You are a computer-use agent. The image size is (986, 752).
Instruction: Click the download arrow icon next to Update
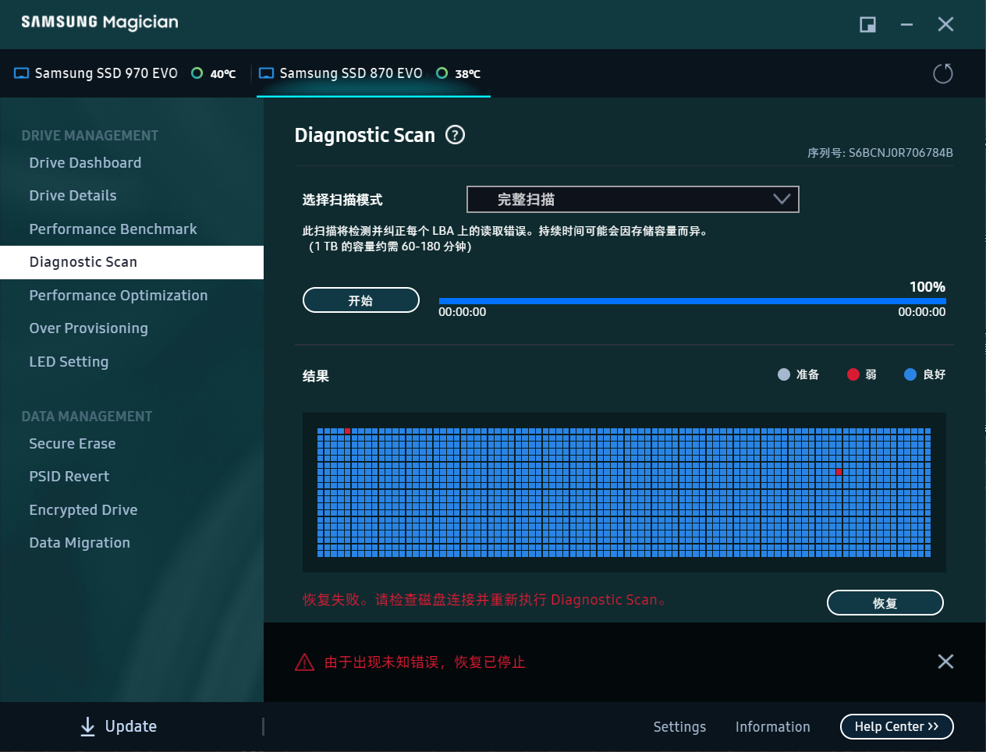point(88,726)
